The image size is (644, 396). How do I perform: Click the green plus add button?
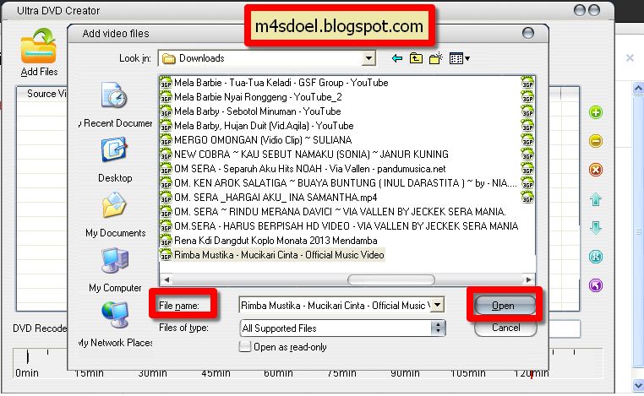[x=596, y=112]
